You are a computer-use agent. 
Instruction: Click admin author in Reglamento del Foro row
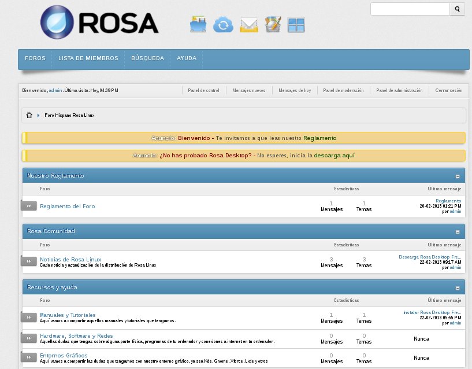point(455,211)
